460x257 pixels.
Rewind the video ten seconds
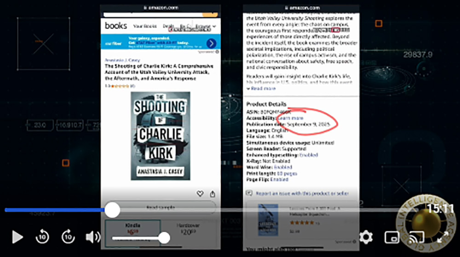click(42, 237)
